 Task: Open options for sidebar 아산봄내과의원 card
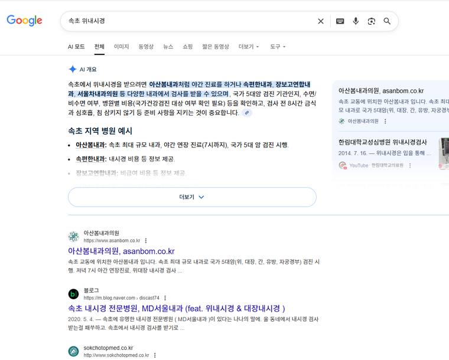pos(385,121)
